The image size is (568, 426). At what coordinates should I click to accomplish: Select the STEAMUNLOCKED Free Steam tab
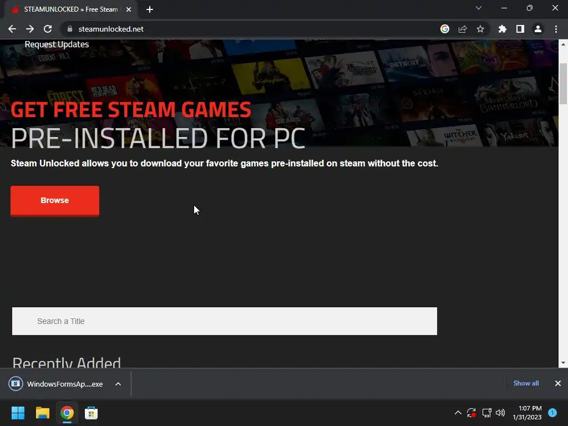click(70, 9)
